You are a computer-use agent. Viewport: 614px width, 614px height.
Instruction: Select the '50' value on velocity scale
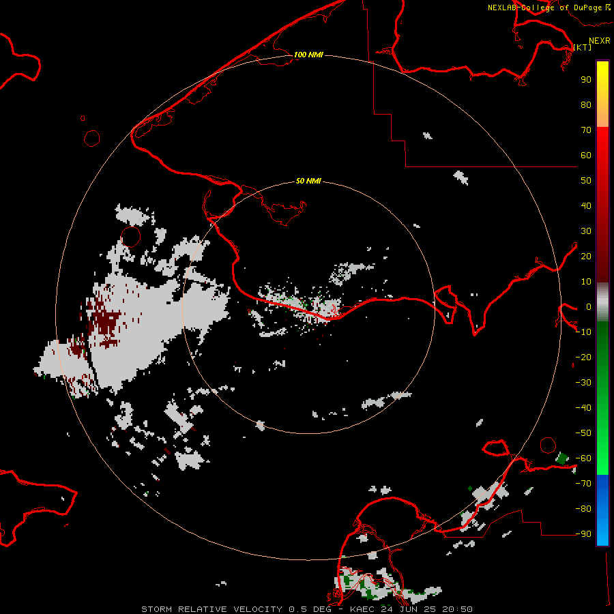point(586,181)
